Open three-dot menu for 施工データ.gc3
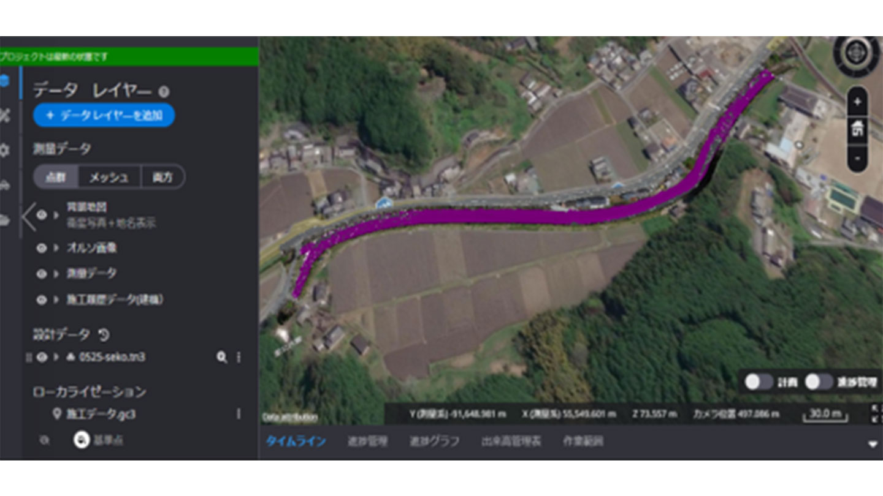The image size is (883, 496). (239, 414)
